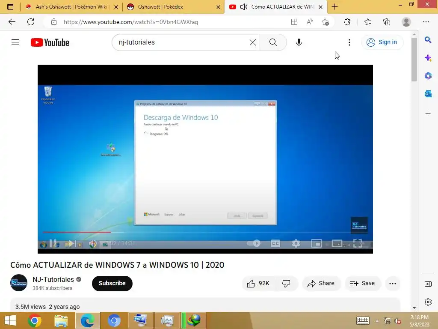View site information lock icon
This screenshot has height=329, width=438.
coord(54,22)
